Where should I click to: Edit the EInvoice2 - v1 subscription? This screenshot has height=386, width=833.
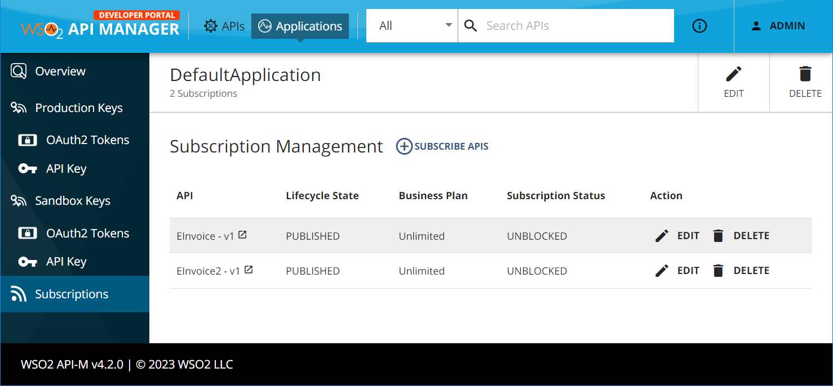(x=677, y=271)
